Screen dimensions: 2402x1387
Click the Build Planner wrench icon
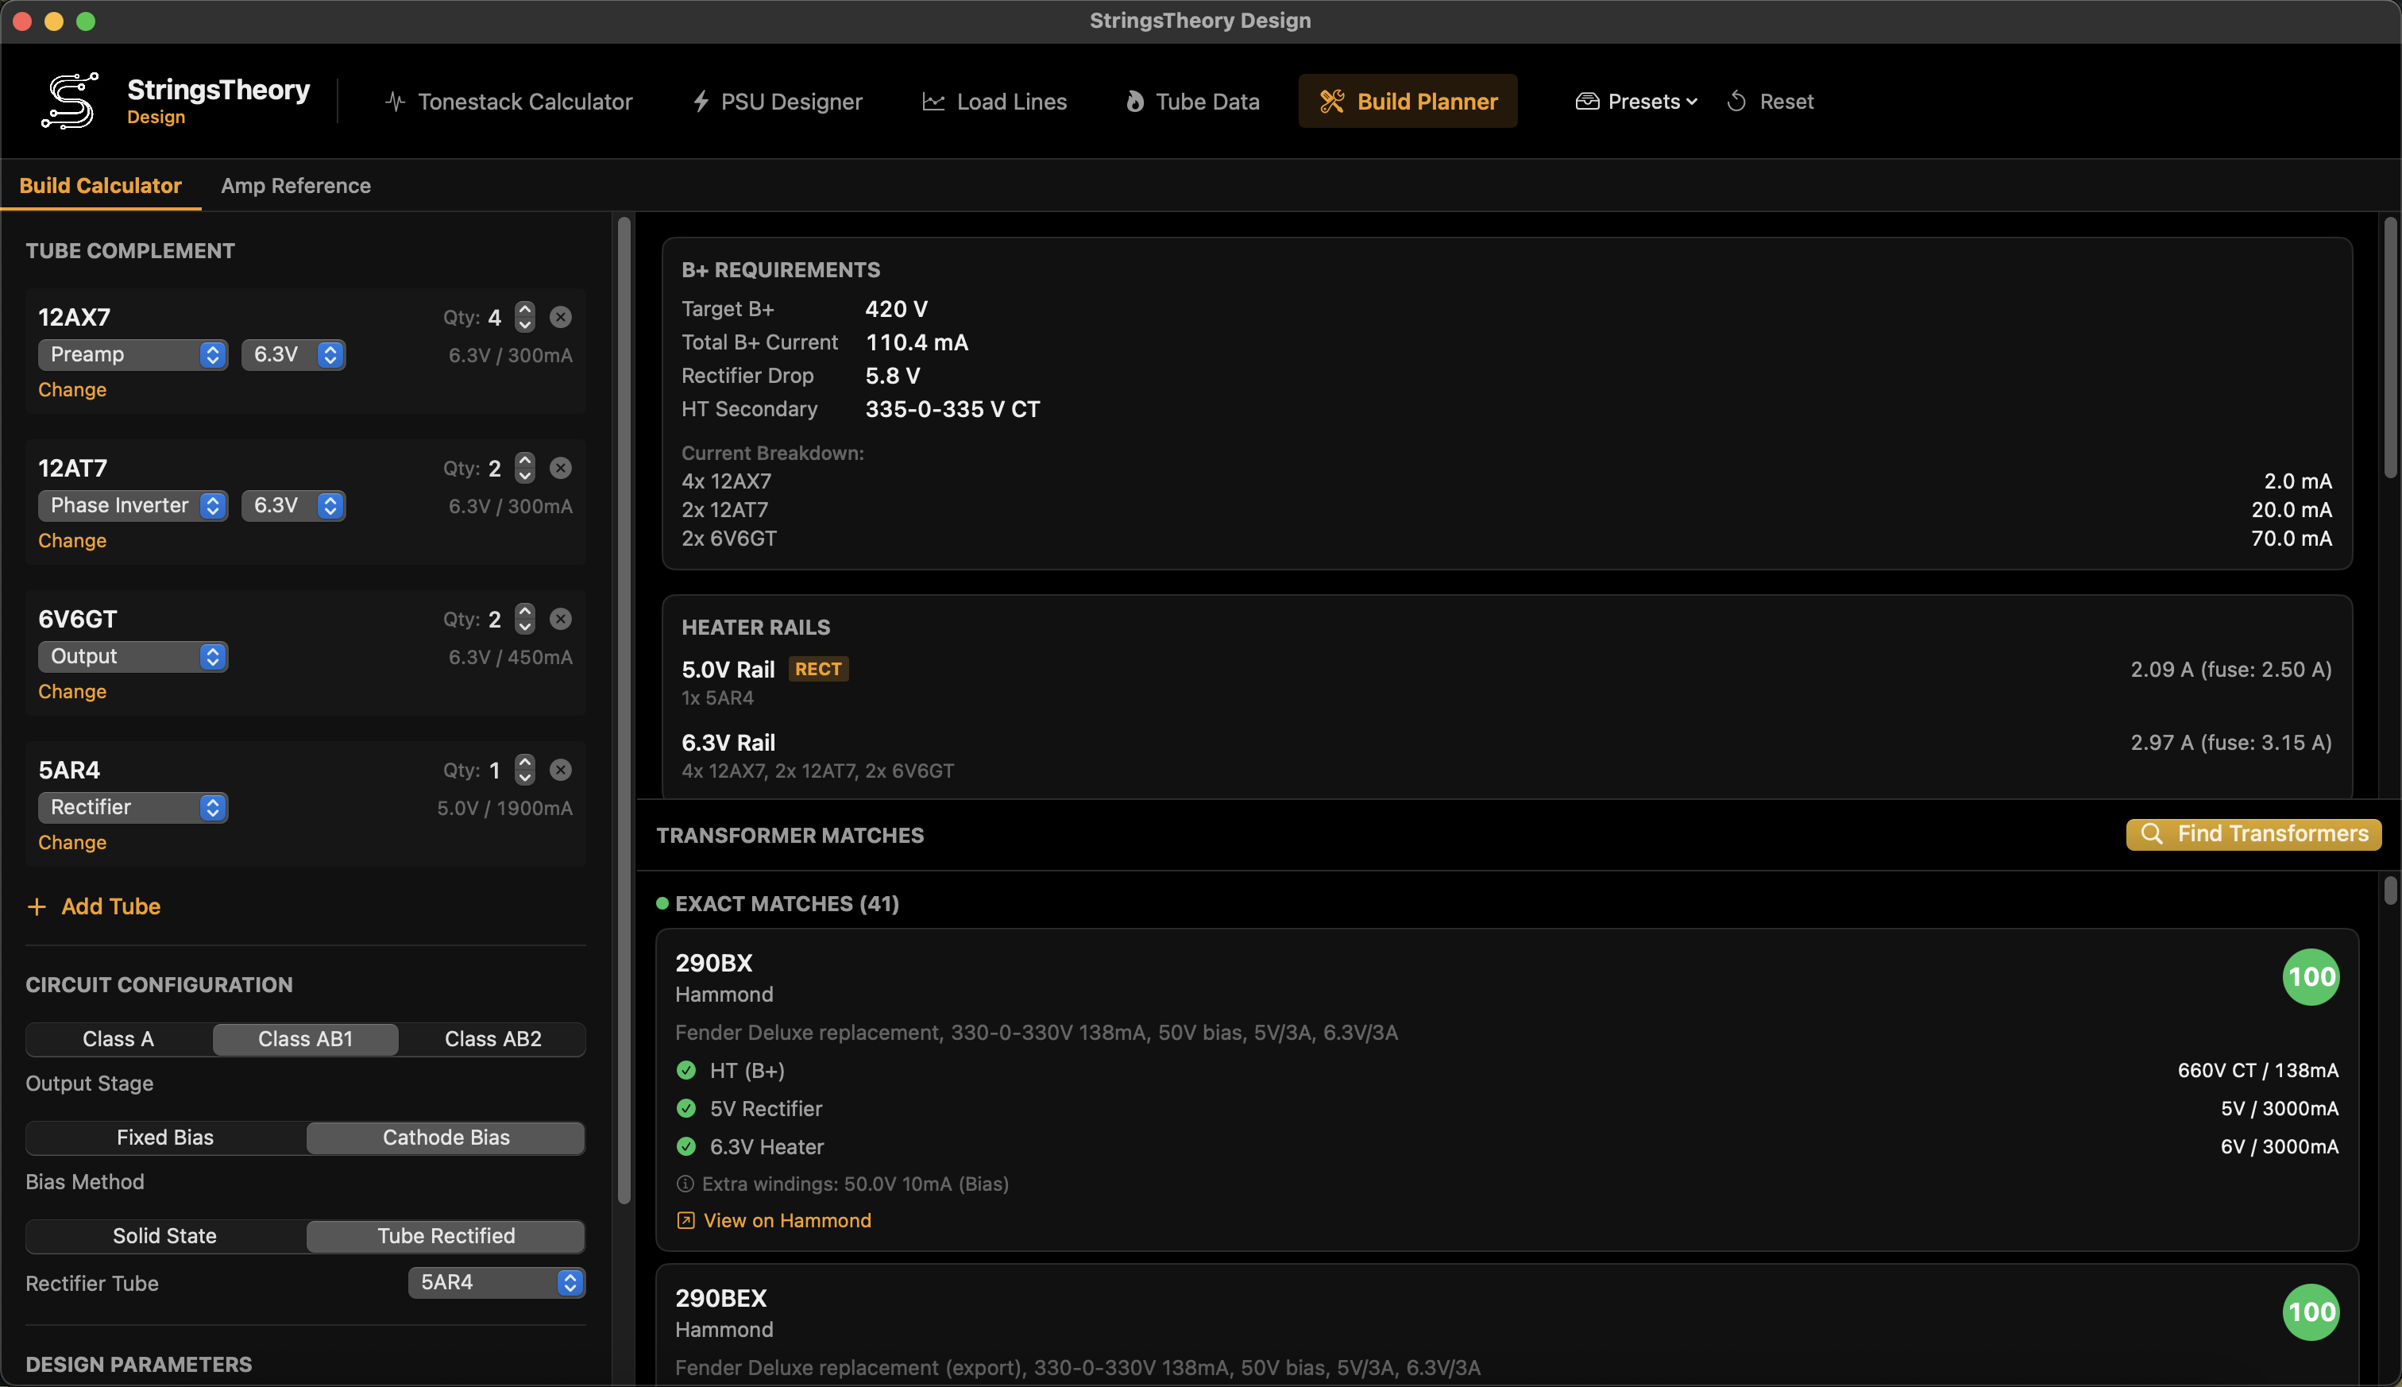pos(1331,100)
